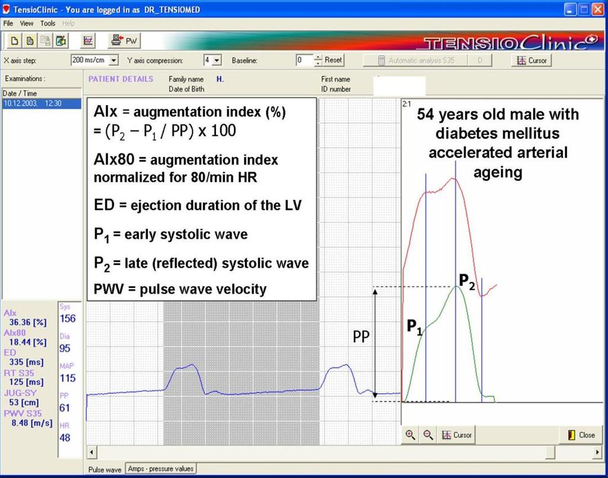Click the horizontal scrollbar left arrow
The height and width of the screenshot is (478, 608).
91,452
